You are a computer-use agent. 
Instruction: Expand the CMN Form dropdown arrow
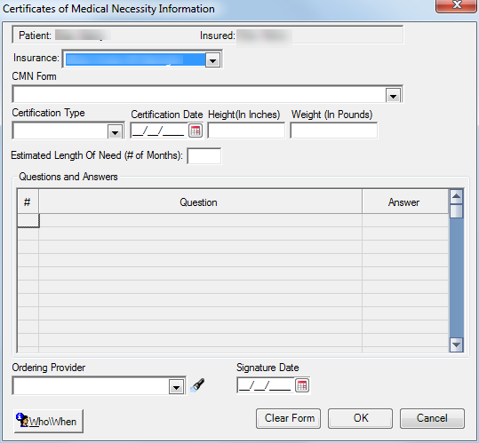point(393,96)
